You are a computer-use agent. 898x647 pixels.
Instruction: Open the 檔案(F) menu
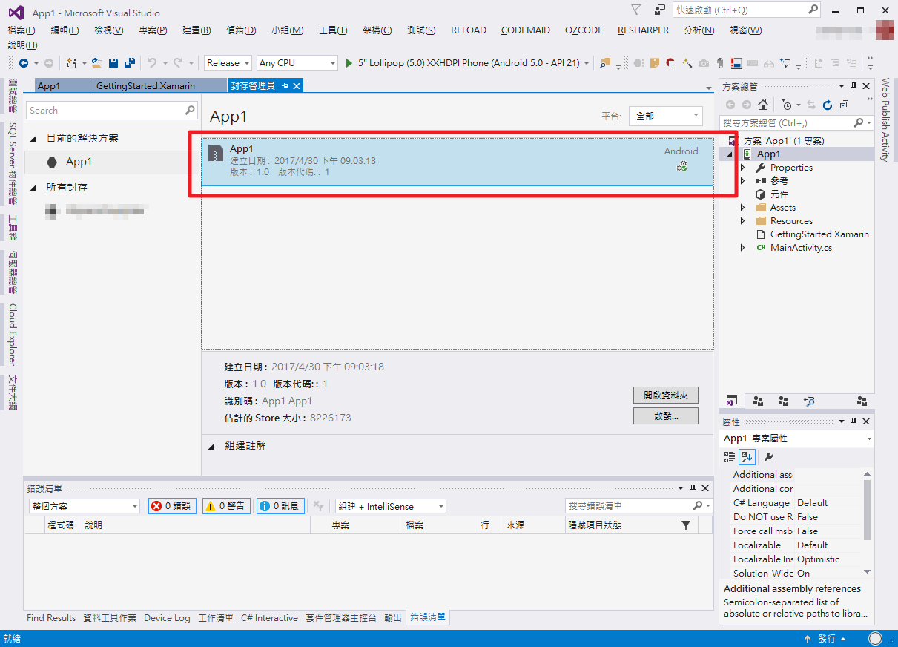pyautogui.click(x=22, y=30)
